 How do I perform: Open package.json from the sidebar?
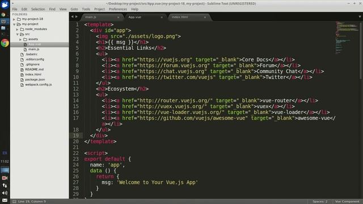point(35,79)
